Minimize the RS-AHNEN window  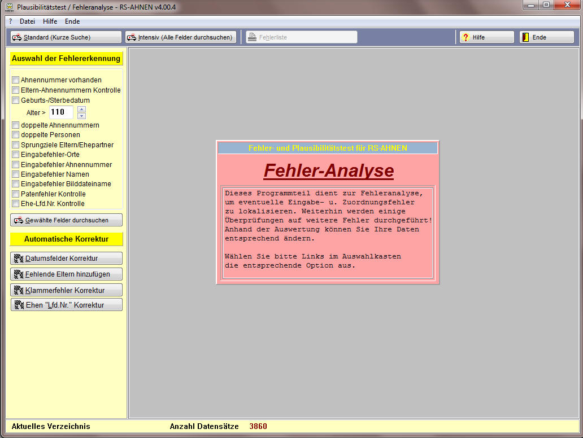pyautogui.click(x=531, y=5)
